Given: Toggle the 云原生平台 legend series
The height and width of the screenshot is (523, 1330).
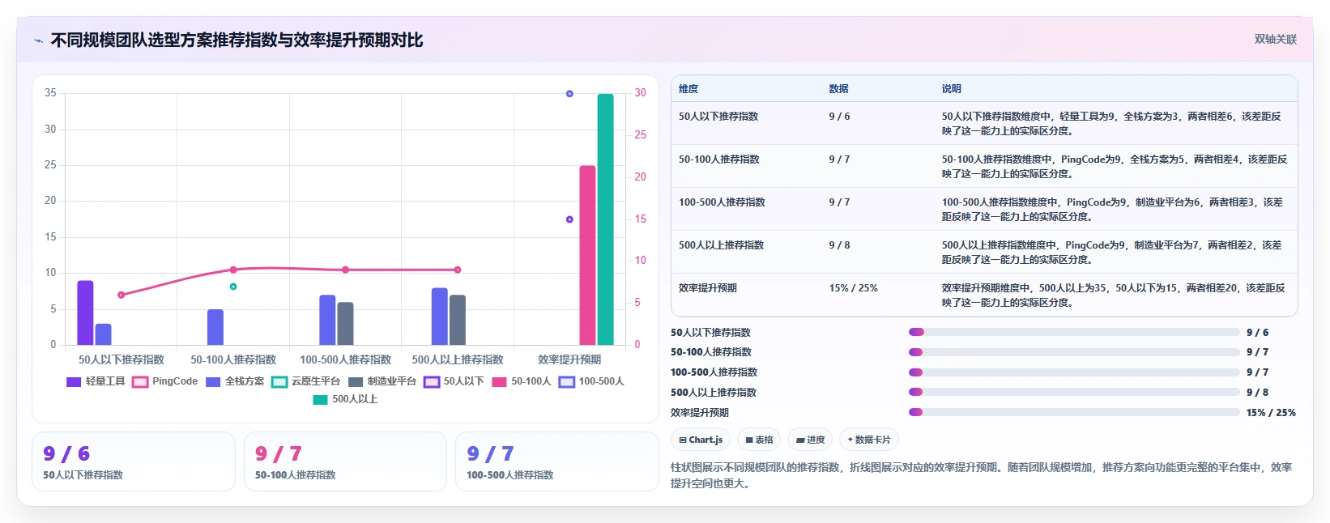Looking at the screenshot, I should click(306, 381).
